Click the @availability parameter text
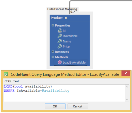Screen dimensions: 132x113 coord(55,91)
